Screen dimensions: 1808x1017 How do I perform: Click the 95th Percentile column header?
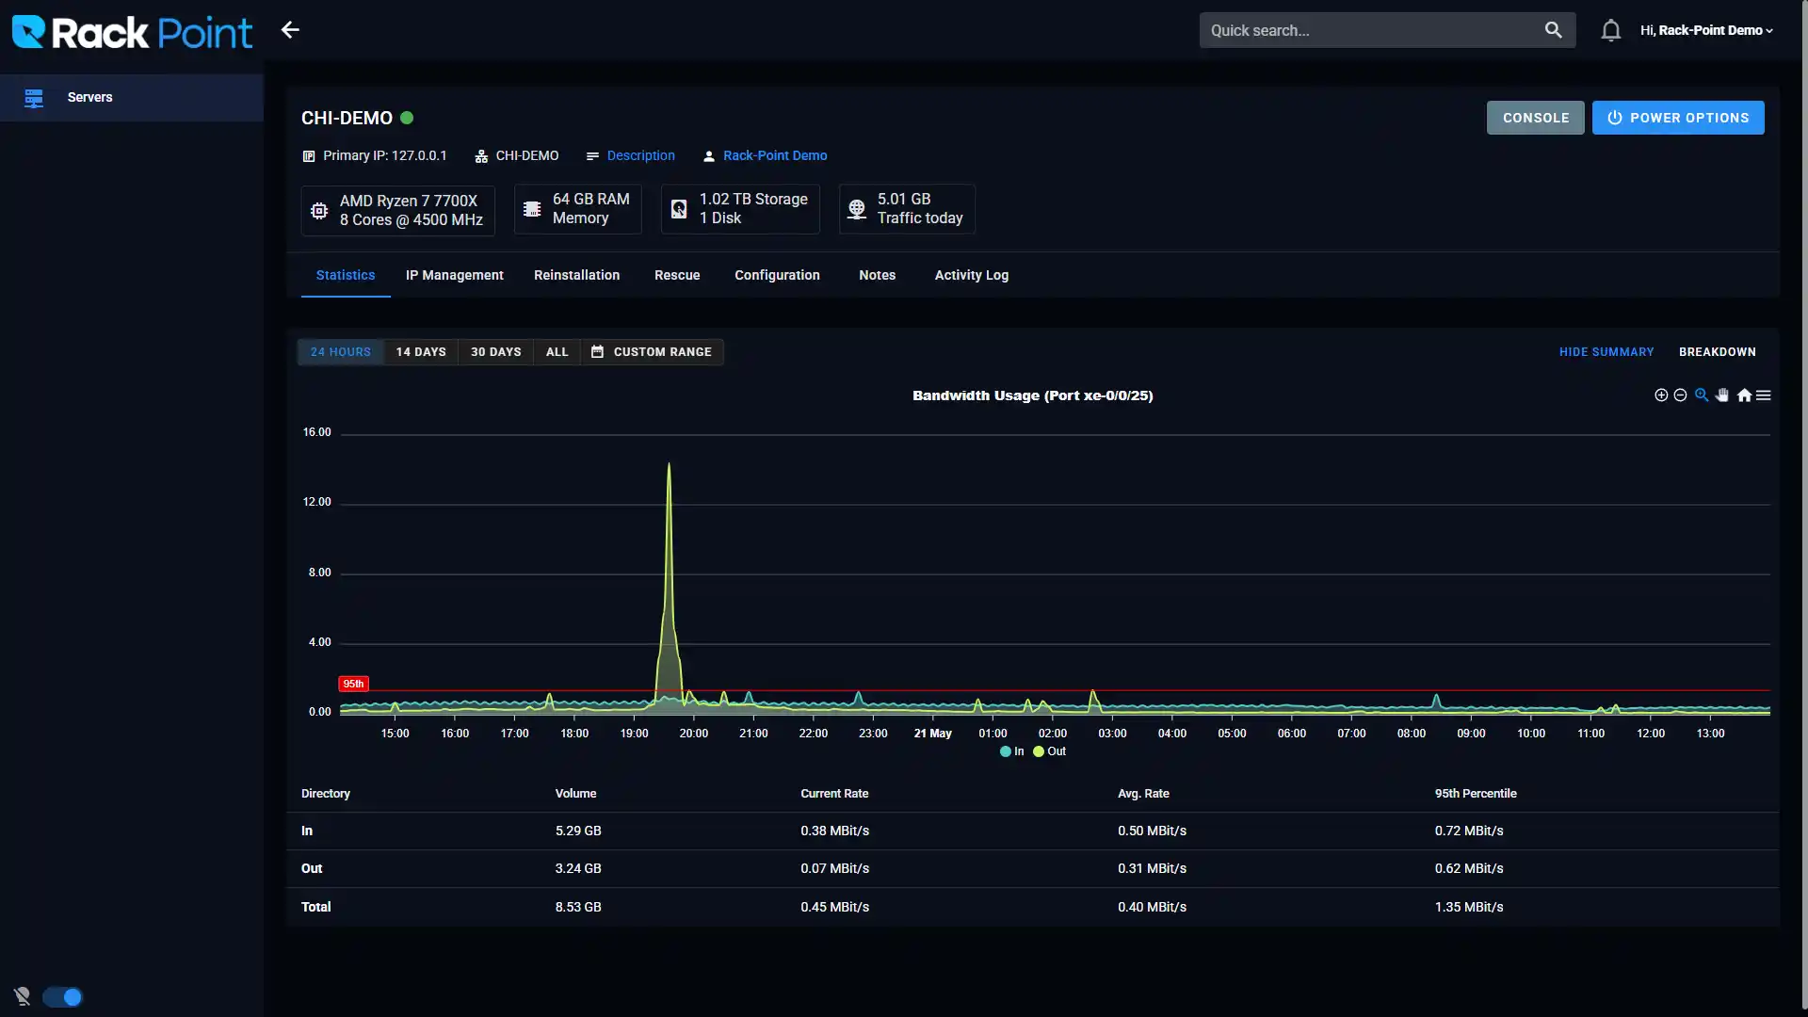point(1476,794)
